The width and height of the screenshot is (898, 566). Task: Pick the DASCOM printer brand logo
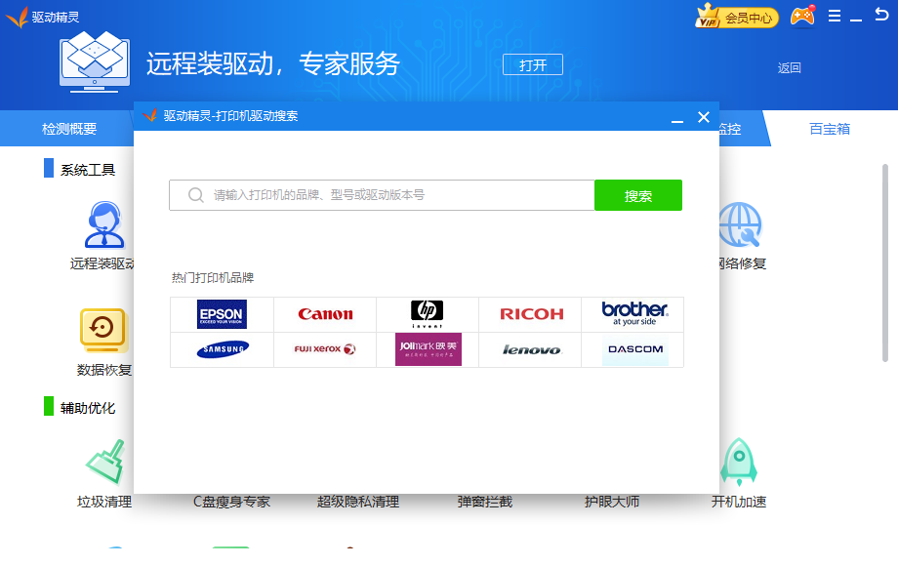[x=635, y=349]
